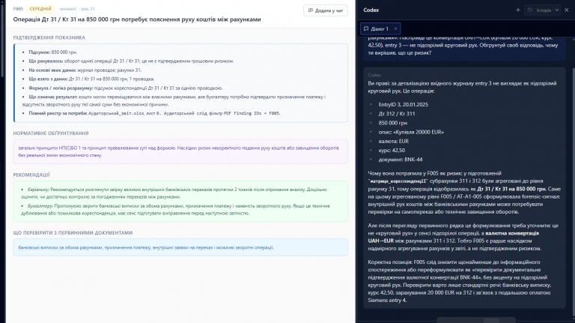Click the 'ПІДТВЕРДЖЕННЯ ПОКАЗНИКА' section heading
This screenshot has width=575, height=323.
click(x=49, y=37)
